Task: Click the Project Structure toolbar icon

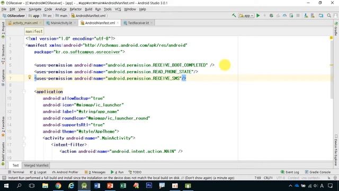Action: 321,15
